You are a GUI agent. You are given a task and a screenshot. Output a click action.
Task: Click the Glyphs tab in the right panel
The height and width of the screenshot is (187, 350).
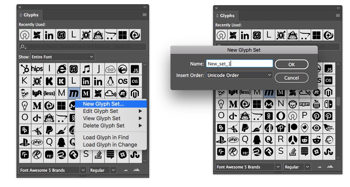[226, 16]
